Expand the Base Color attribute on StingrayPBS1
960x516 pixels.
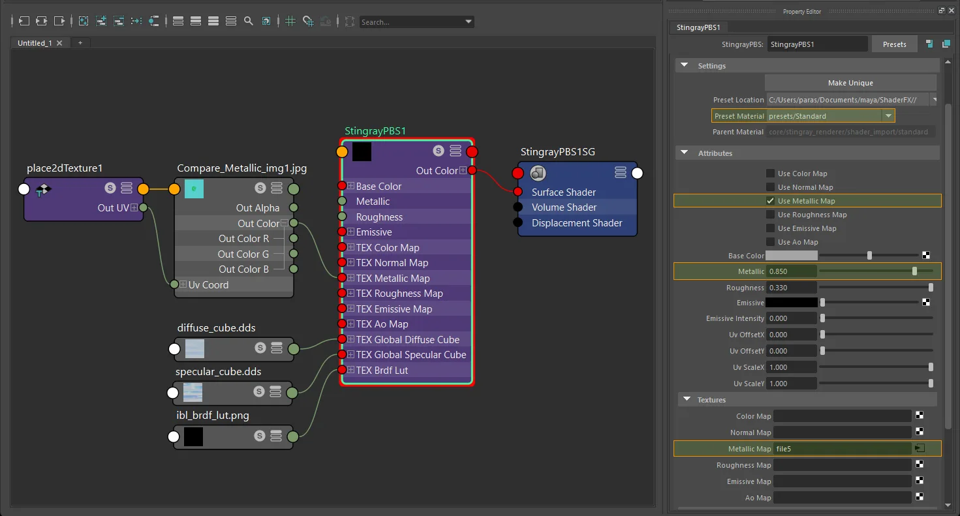350,186
